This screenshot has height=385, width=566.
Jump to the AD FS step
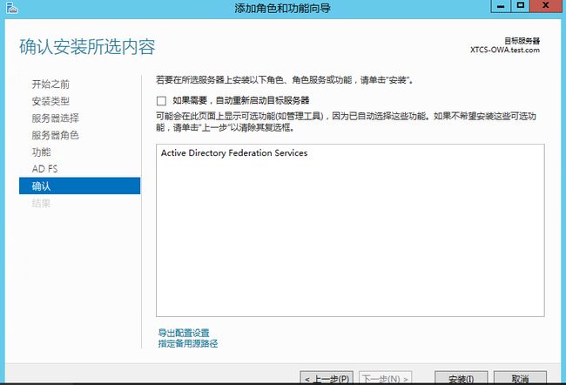coord(44,169)
